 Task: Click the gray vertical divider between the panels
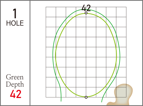coord(30,53)
